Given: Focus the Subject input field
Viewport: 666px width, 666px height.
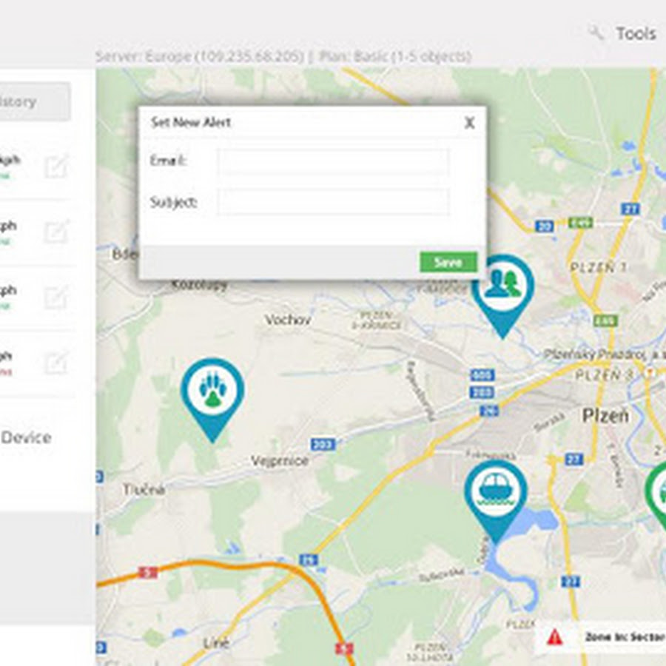Looking at the screenshot, I should pos(332,202).
